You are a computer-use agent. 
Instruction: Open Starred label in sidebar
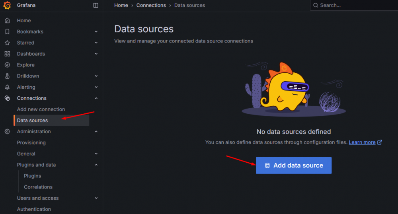coord(25,43)
